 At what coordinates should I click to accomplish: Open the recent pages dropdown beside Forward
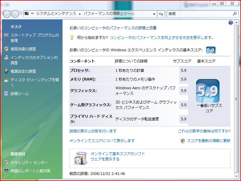point(21,14)
